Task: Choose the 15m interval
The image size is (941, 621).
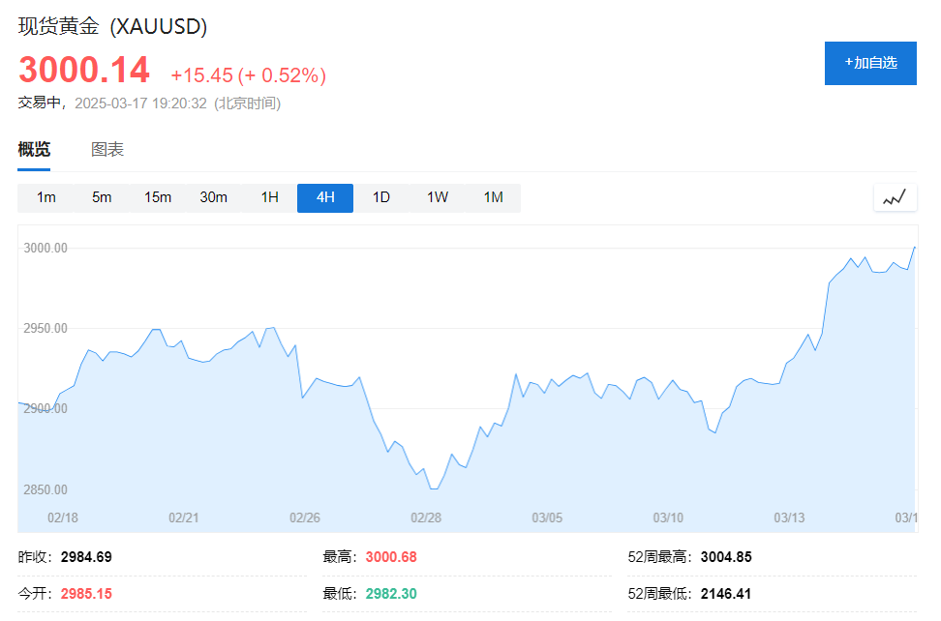Action: pos(158,197)
